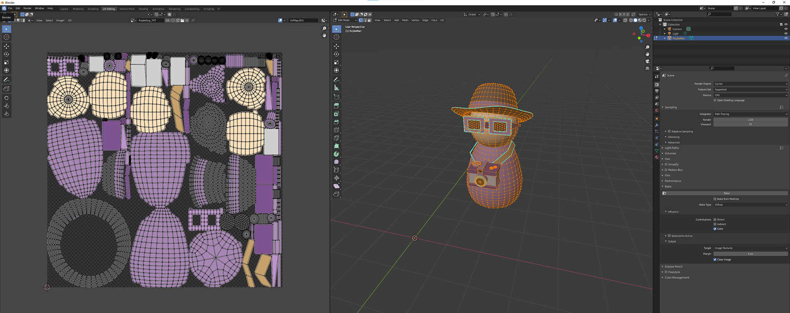
Task: Select the Inset Faces tool
Action: pyautogui.click(x=337, y=114)
